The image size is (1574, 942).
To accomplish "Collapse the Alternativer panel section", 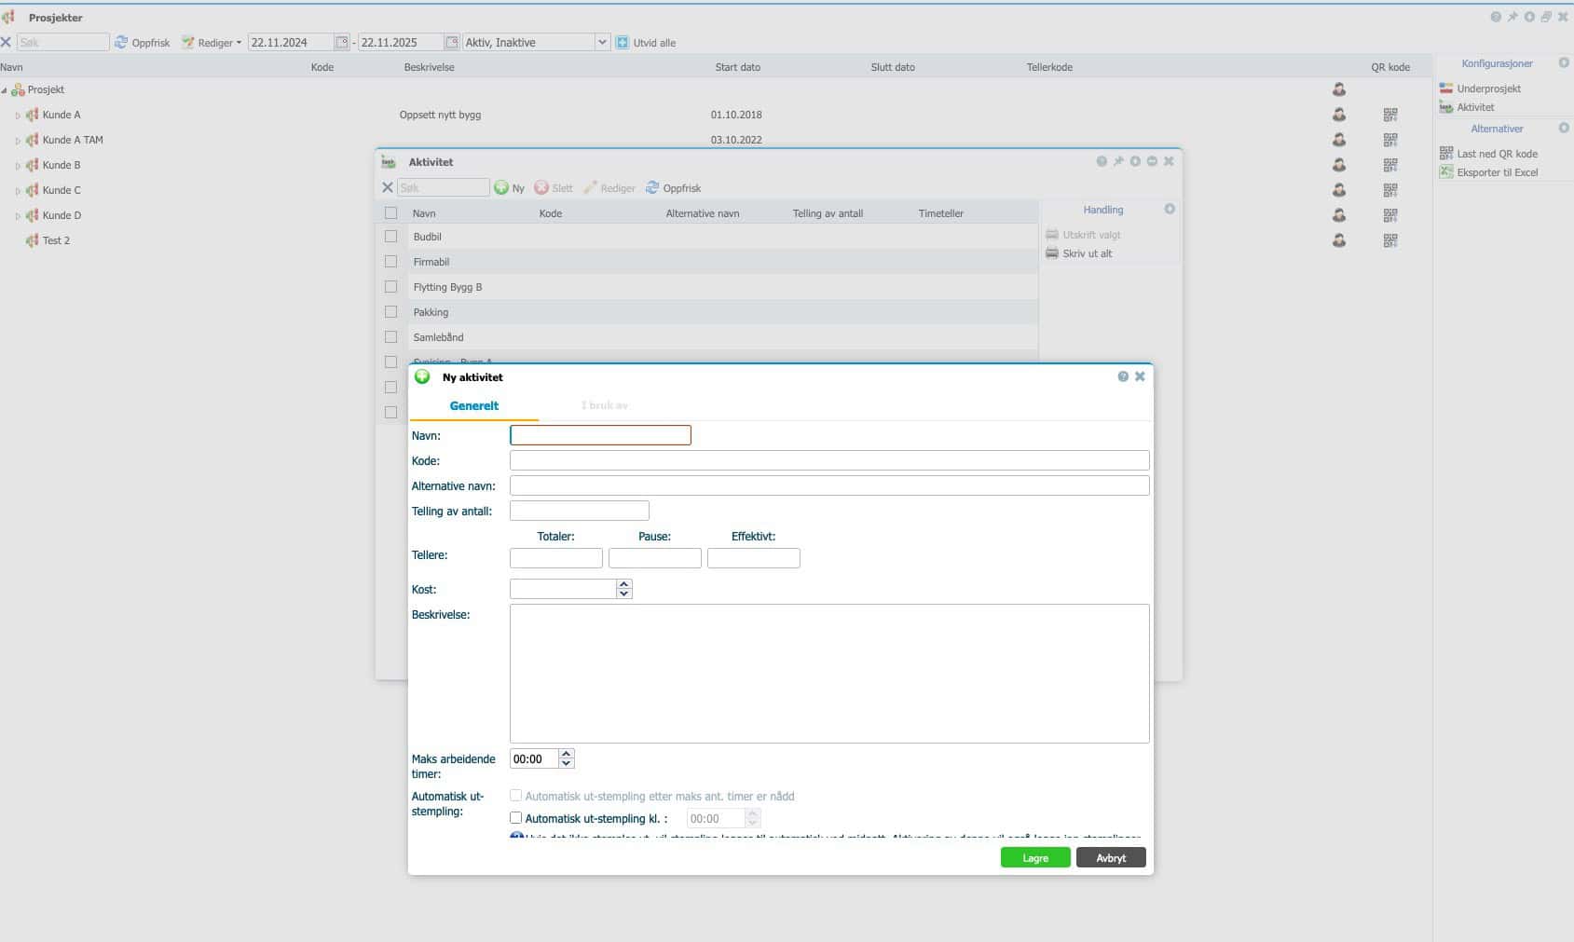I will 1564,129.
